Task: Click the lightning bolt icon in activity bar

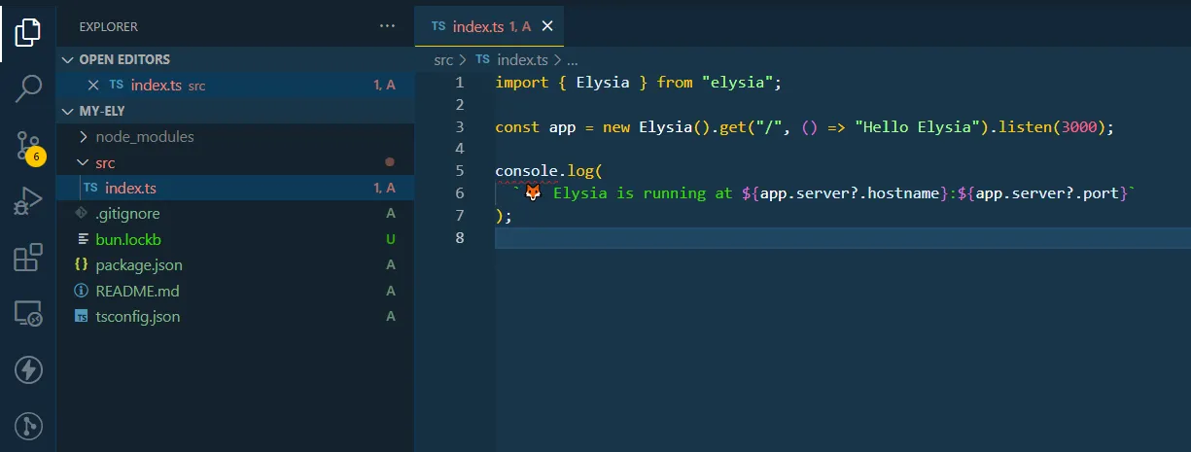Action: [28, 369]
